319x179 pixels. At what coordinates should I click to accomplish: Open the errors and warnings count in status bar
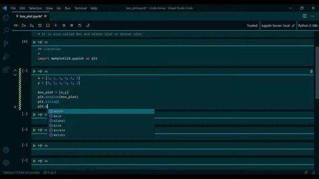coord(50,173)
